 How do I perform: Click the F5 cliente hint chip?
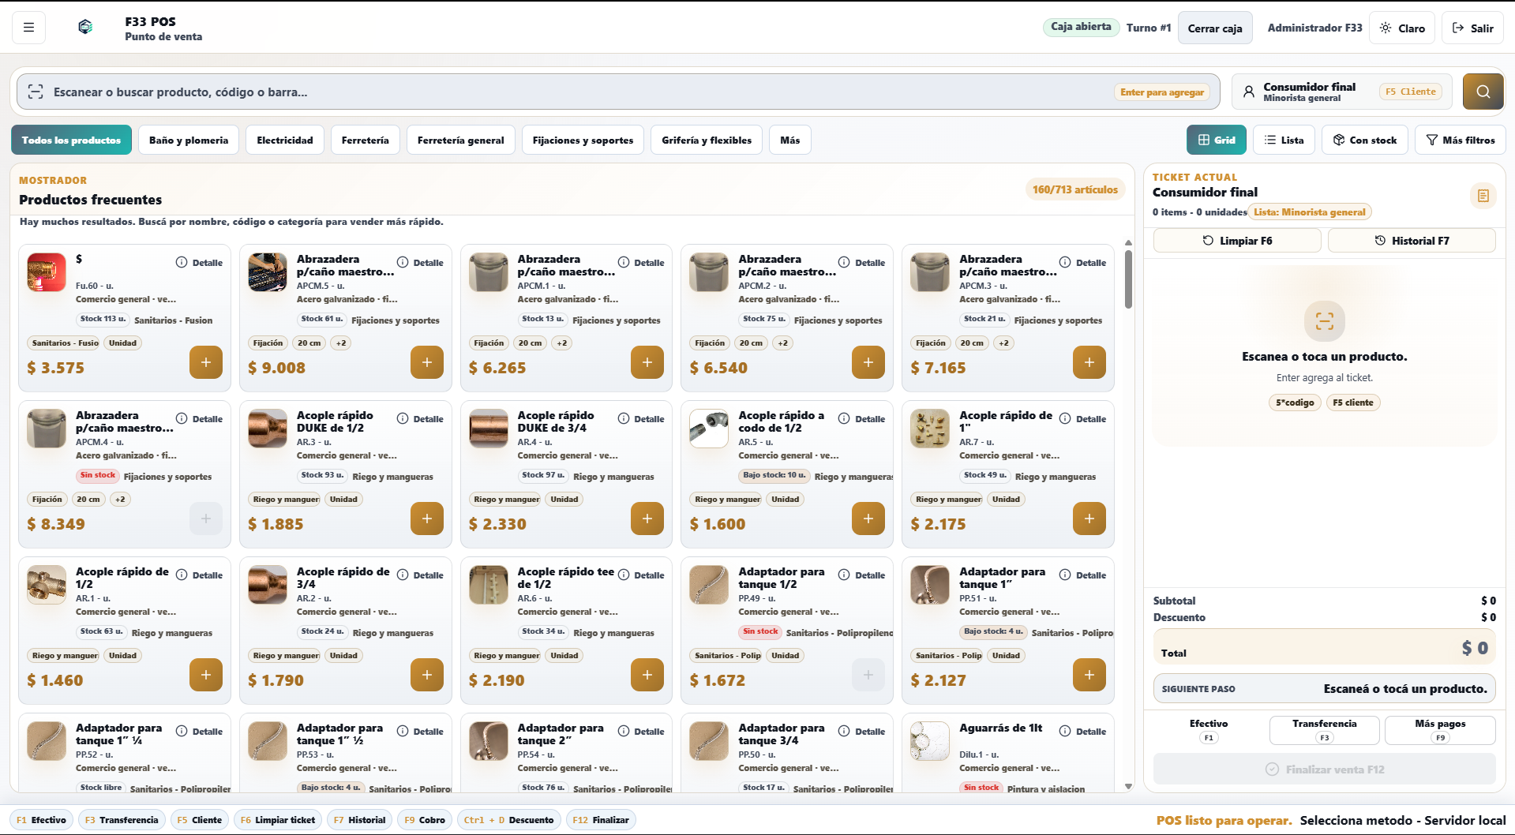pos(1353,403)
